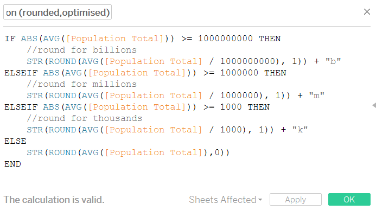Click the IF keyword on the first line
The height and width of the screenshot is (210, 376).
tap(10, 39)
